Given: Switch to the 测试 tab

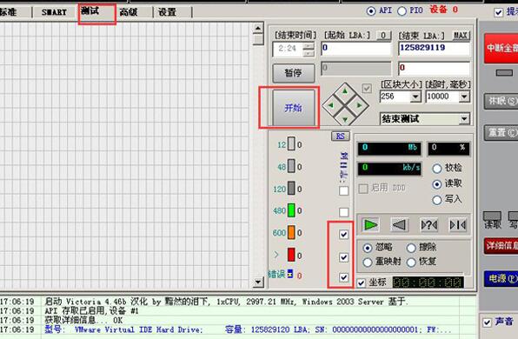Looking at the screenshot, I should click(x=96, y=12).
